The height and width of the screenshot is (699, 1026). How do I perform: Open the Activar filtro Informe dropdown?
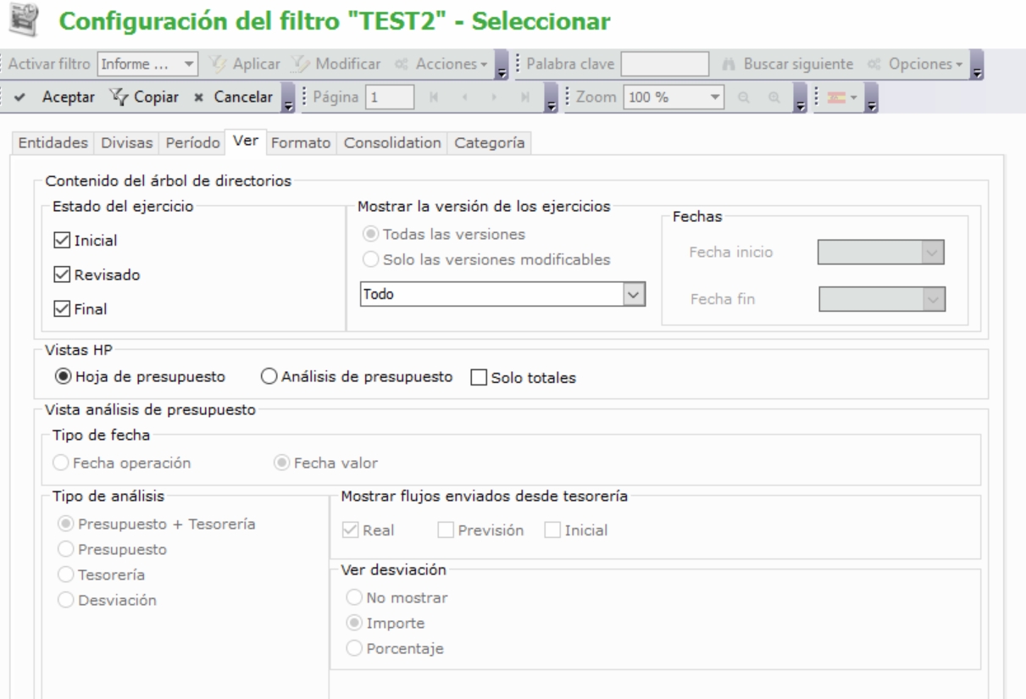pos(190,64)
